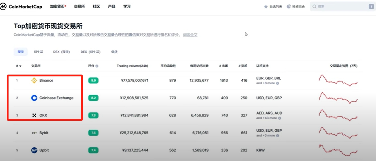
Task: Click the Bybit logo icon
Action: 34,133
